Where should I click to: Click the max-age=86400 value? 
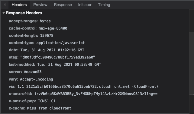tap(53, 28)
